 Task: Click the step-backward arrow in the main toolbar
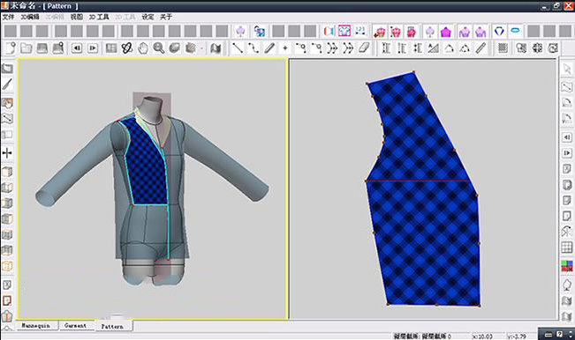point(76,48)
